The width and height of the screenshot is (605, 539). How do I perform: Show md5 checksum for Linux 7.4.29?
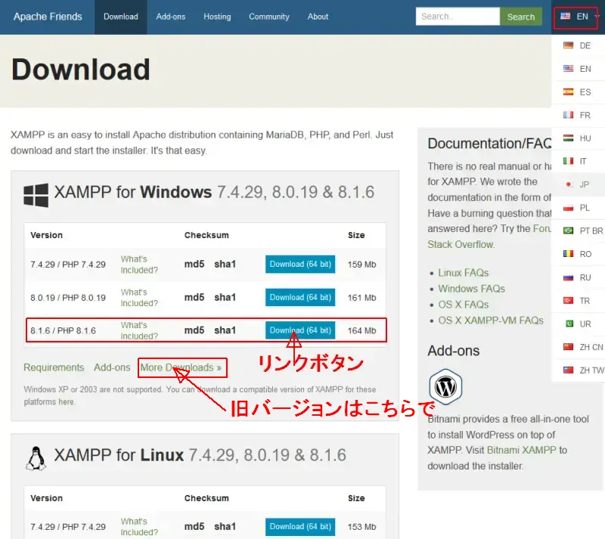point(194,527)
